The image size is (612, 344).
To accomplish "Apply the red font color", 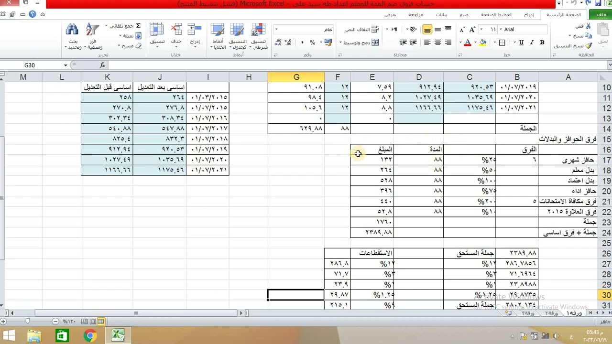I will 468,43.
